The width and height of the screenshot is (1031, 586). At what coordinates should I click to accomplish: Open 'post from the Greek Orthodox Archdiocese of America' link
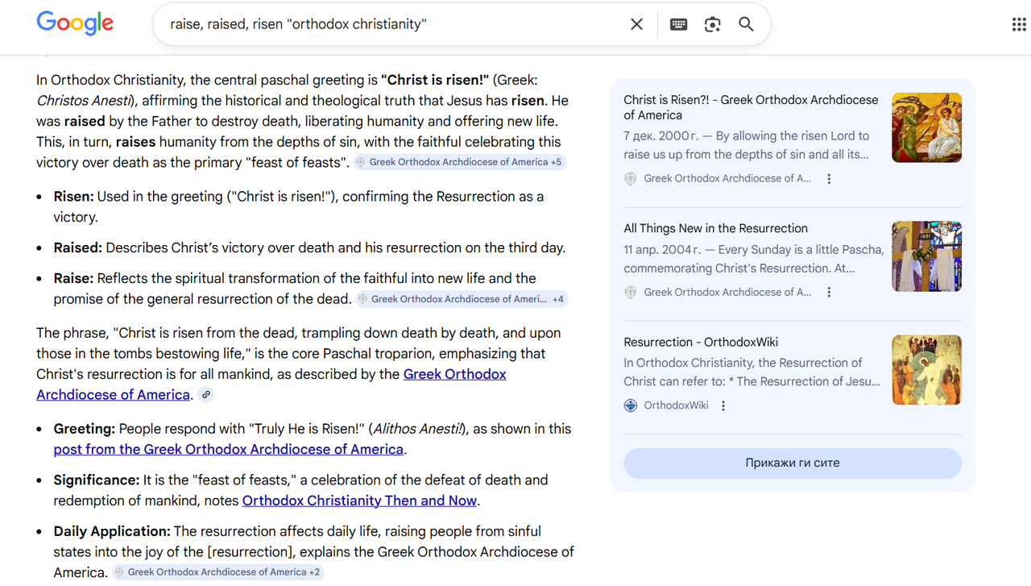coord(229,449)
